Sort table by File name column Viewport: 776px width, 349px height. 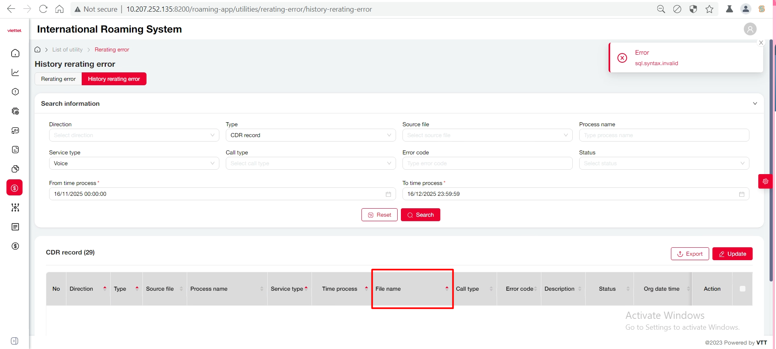pyautogui.click(x=446, y=289)
